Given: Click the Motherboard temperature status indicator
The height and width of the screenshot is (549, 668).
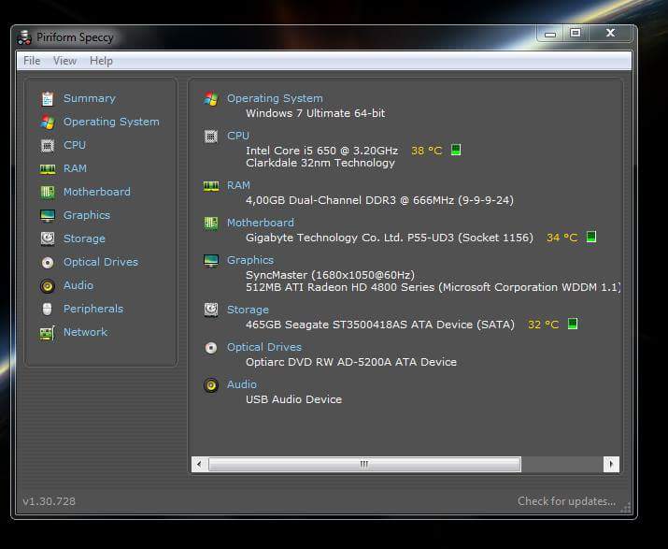Looking at the screenshot, I should coord(591,238).
